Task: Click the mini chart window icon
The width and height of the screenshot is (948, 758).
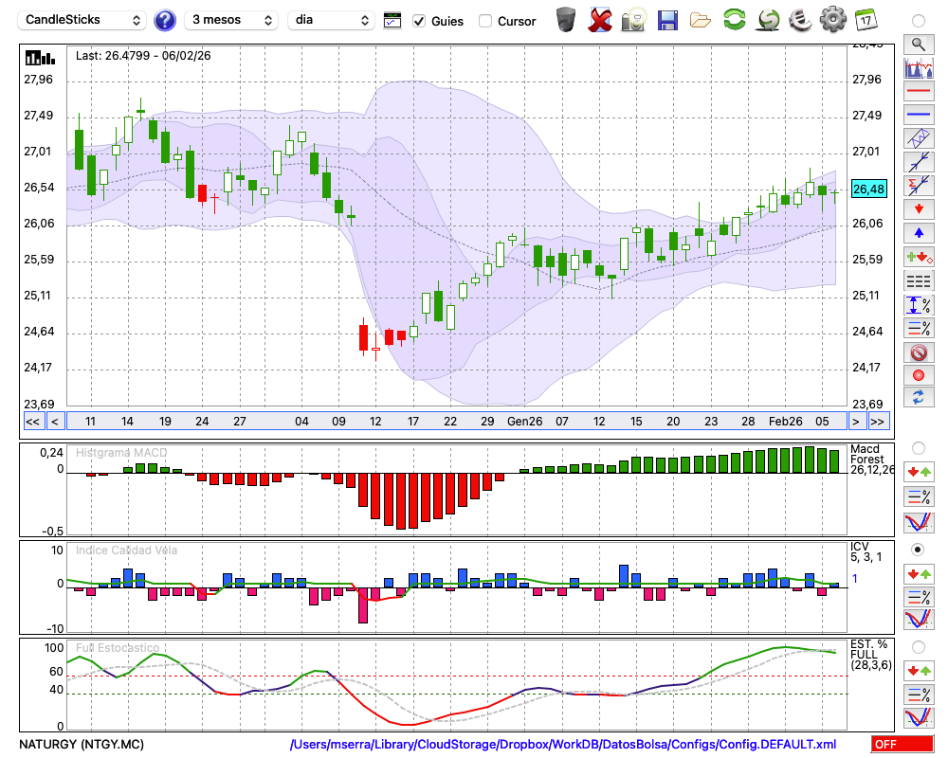Action: (x=392, y=21)
